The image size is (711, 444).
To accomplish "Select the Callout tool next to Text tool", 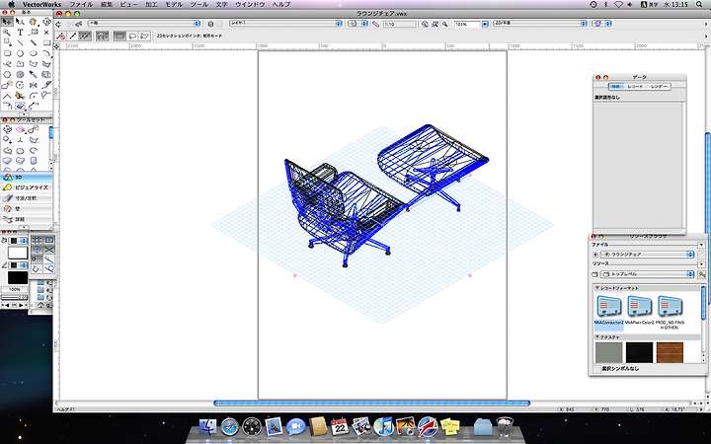I will tap(34, 33).
